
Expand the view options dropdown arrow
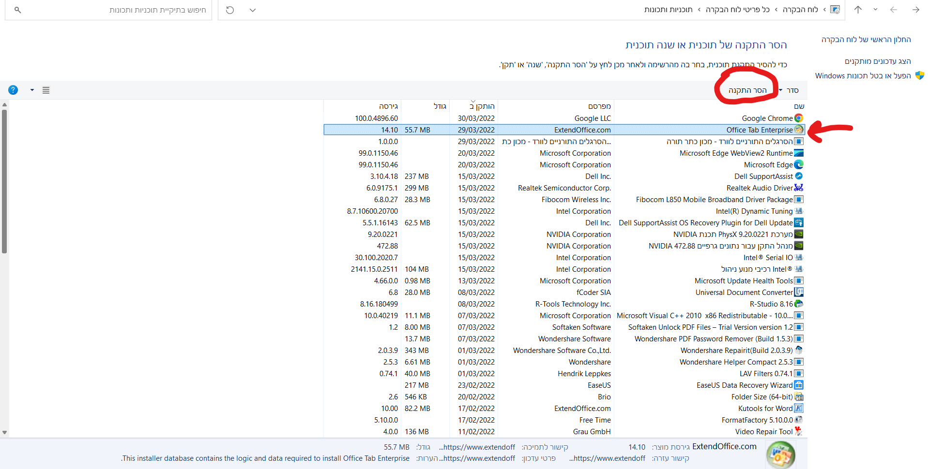[32, 90]
